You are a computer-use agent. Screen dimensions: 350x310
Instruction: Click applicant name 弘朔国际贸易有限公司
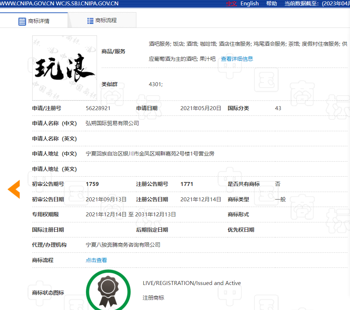[112, 123]
